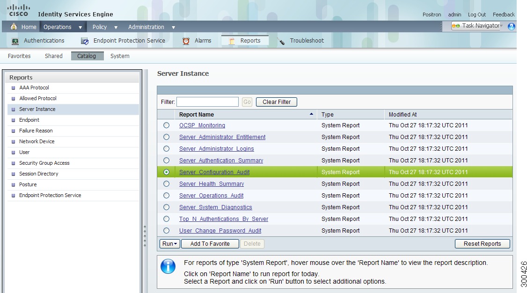Open the Administration menu dropdown arrow
The width and height of the screenshot is (527, 293).
174,27
